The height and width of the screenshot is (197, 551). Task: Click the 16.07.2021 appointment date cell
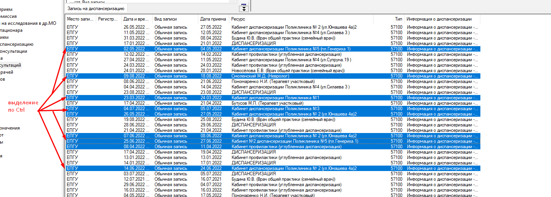pyautogui.click(x=211, y=179)
